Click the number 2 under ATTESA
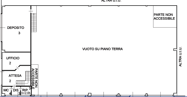 click(x=10, y=81)
